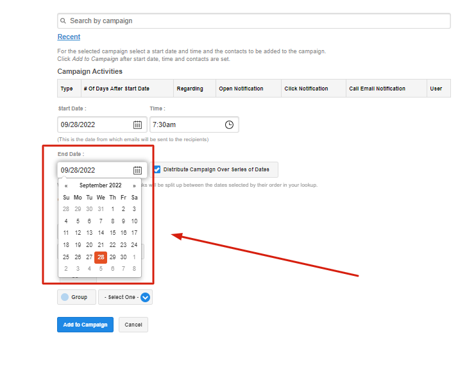This screenshot has height=367, width=476.
Task: Click the Start Date calendar icon
Action: point(137,125)
